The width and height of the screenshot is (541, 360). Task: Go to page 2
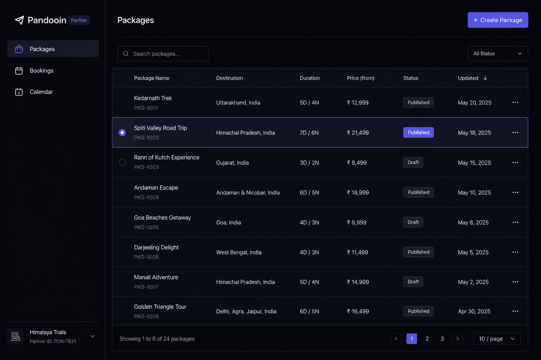[427, 339]
